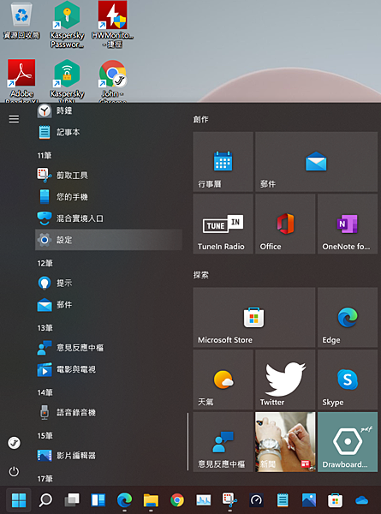This screenshot has height=514, width=381.
Task: Open 提示 tips in app list
Action: click(109, 283)
